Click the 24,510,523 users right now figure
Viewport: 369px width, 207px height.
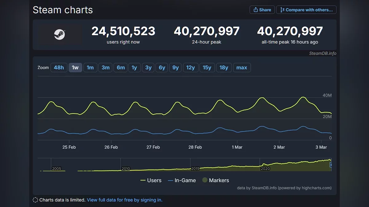tap(123, 31)
